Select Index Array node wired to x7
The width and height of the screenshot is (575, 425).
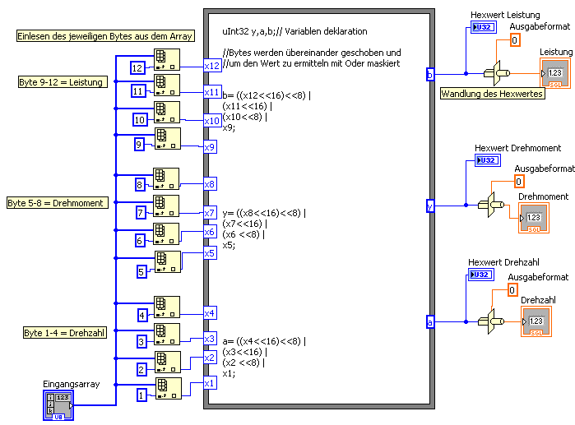166,206
